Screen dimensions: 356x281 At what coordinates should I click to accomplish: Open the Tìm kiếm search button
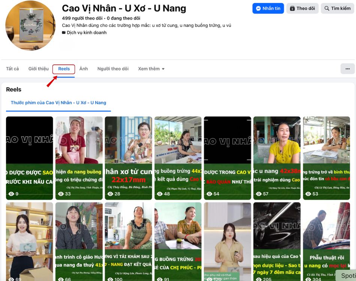coord(337,8)
